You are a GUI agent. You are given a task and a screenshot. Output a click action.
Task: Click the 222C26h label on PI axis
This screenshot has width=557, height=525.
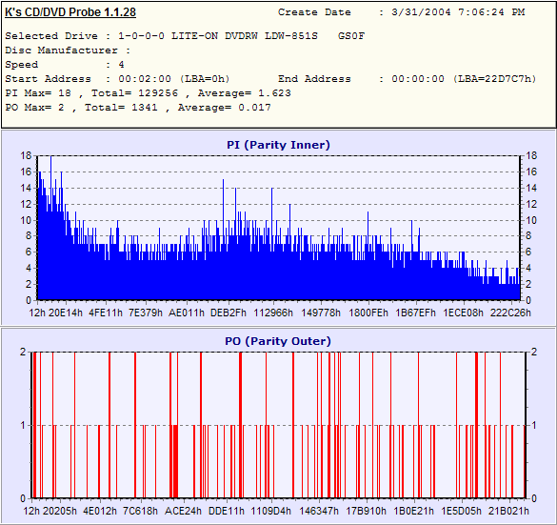(510, 313)
